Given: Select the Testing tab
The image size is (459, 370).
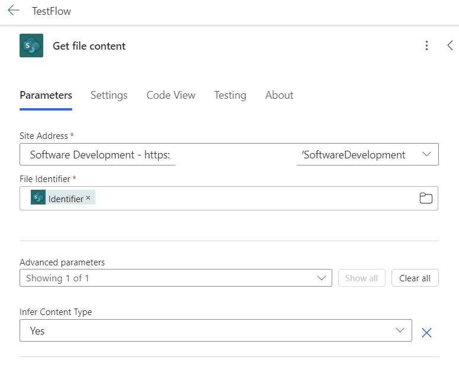Looking at the screenshot, I should click(x=230, y=95).
